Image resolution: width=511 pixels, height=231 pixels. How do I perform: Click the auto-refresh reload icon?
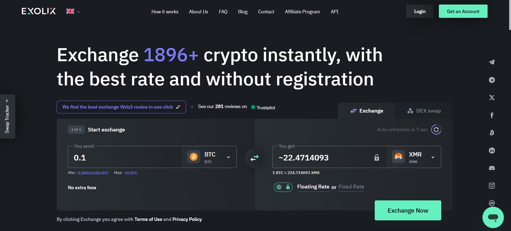point(436,130)
